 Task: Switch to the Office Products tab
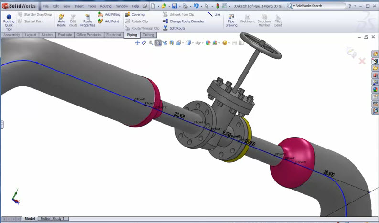[x=89, y=35]
